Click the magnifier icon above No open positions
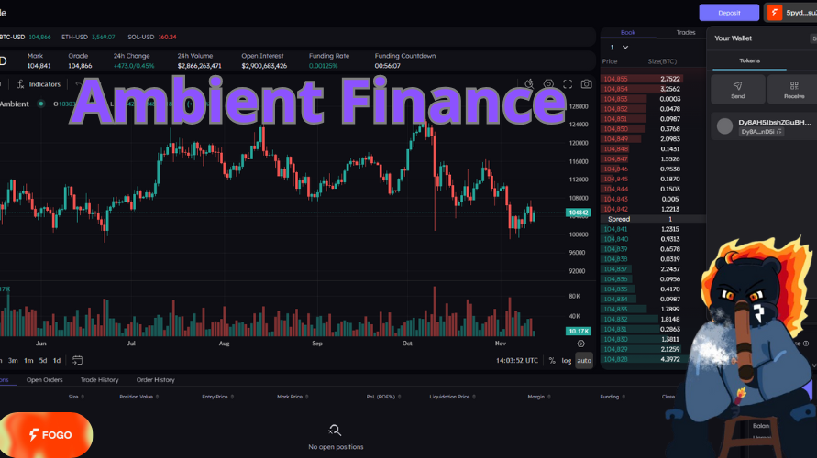The height and width of the screenshot is (458, 817). pyautogui.click(x=335, y=430)
